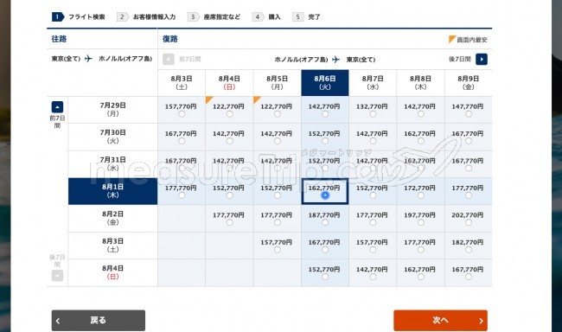Viewport: 562px width, 332px height.
Task: Select the 8月6日(火) highlighted return column header
Action: [325, 83]
